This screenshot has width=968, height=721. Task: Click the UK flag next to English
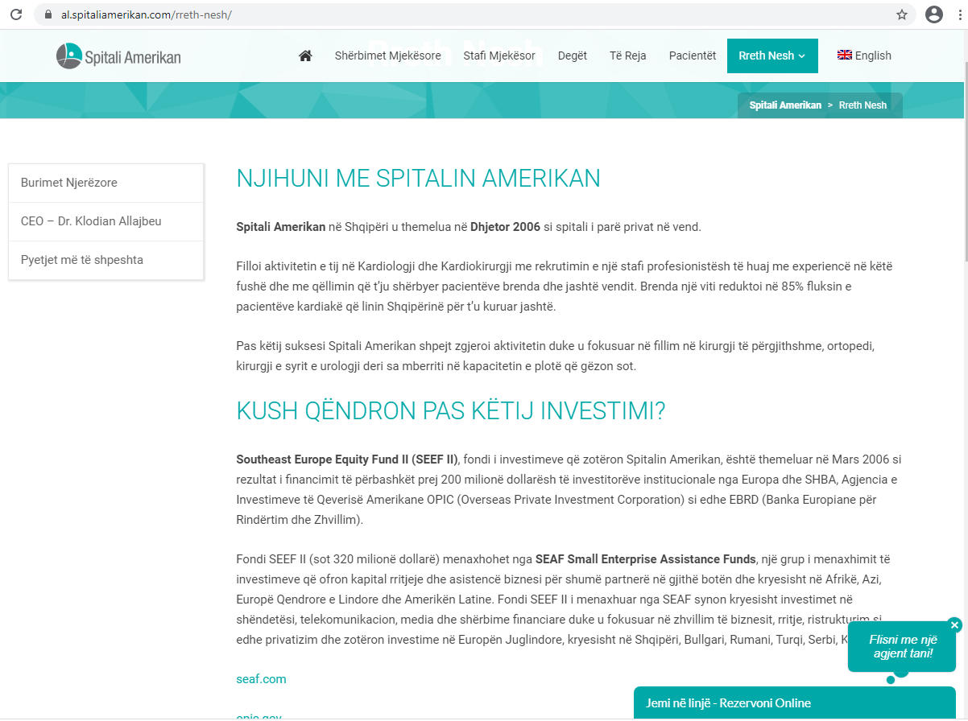(x=845, y=55)
